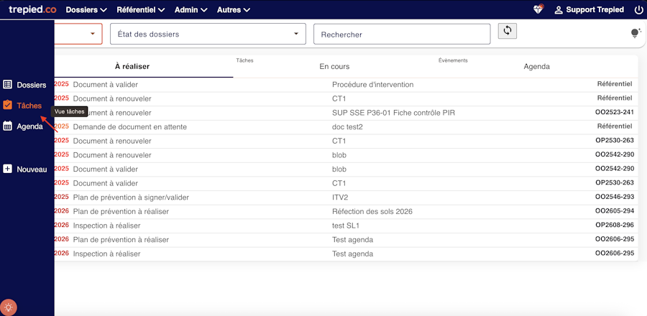Select the À réaliser tab

tap(132, 67)
